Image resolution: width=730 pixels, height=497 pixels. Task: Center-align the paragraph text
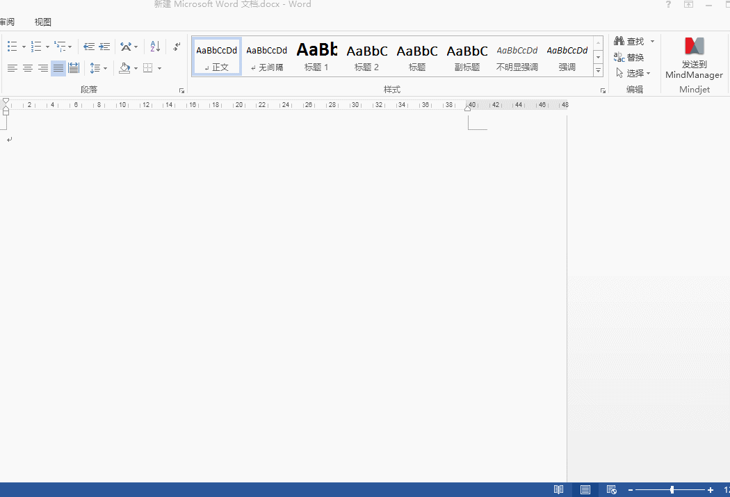coord(28,68)
